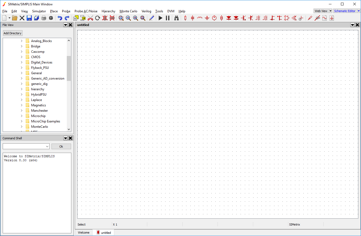
Task: Click the scissors cut icon
Action: pos(90,18)
